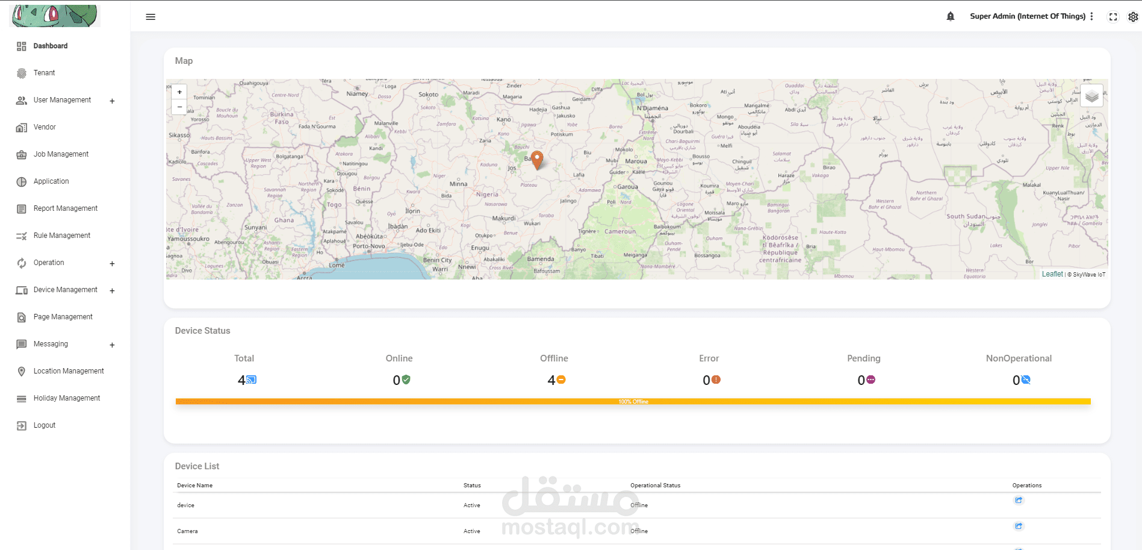
Task: Click the Super Admin (Internet Of Things) label
Action: pyautogui.click(x=1028, y=16)
